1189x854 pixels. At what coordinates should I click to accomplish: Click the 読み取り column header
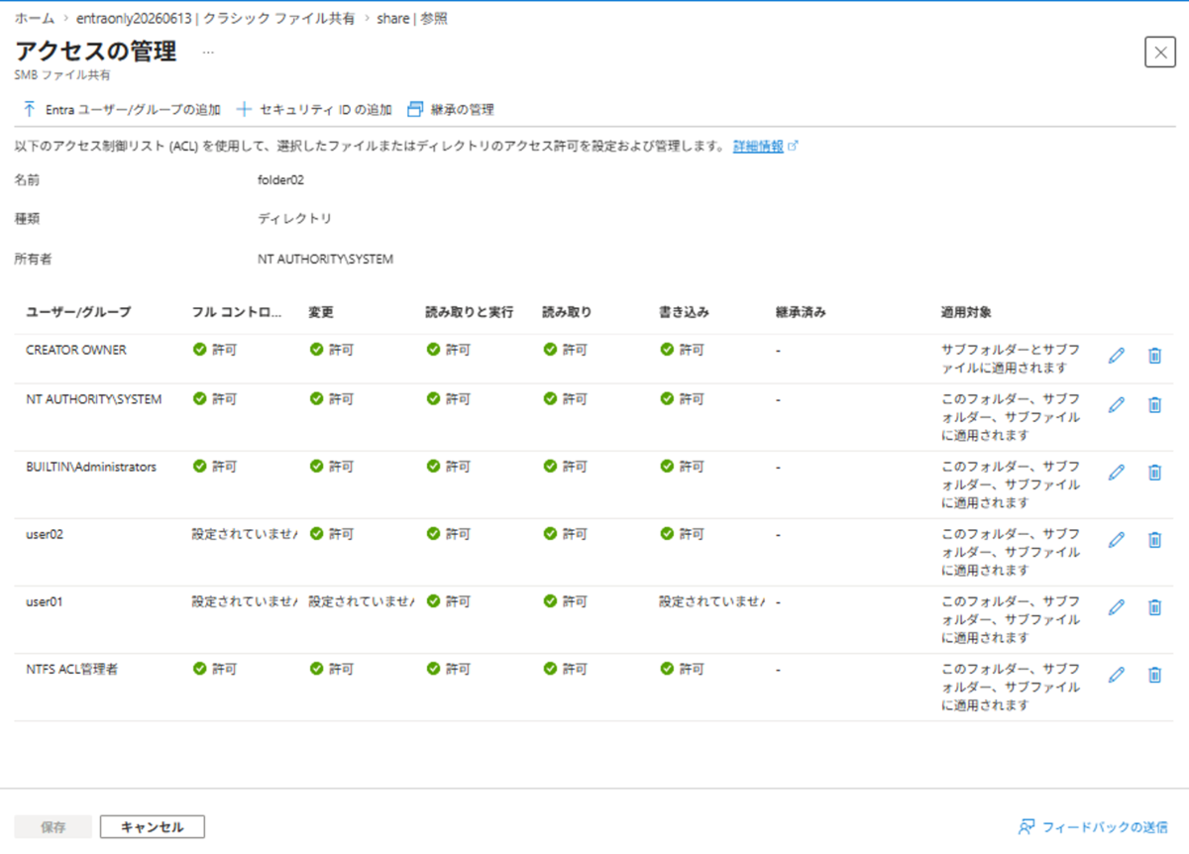coord(567,312)
